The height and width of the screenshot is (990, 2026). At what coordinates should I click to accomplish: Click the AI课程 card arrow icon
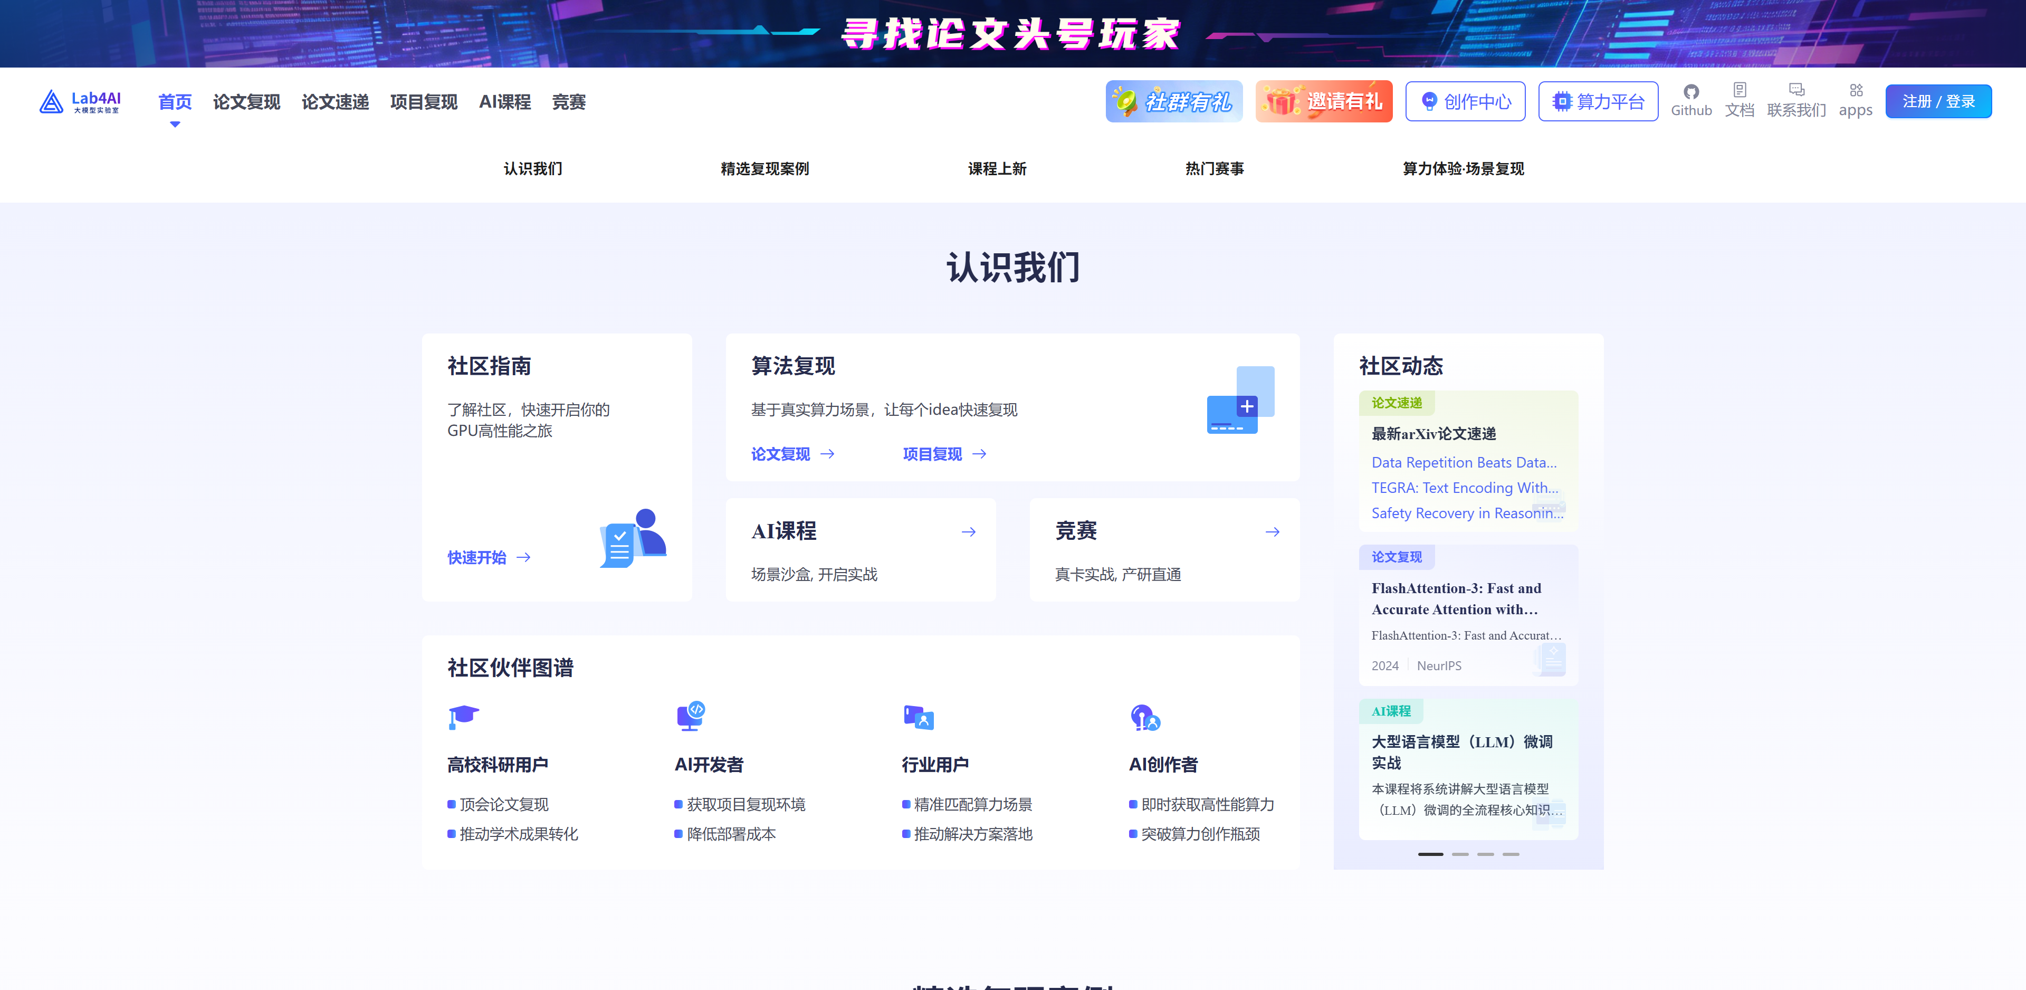pyautogui.click(x=968, y=532)
